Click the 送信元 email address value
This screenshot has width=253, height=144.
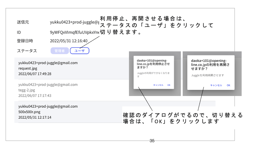(x=74, y=22)
